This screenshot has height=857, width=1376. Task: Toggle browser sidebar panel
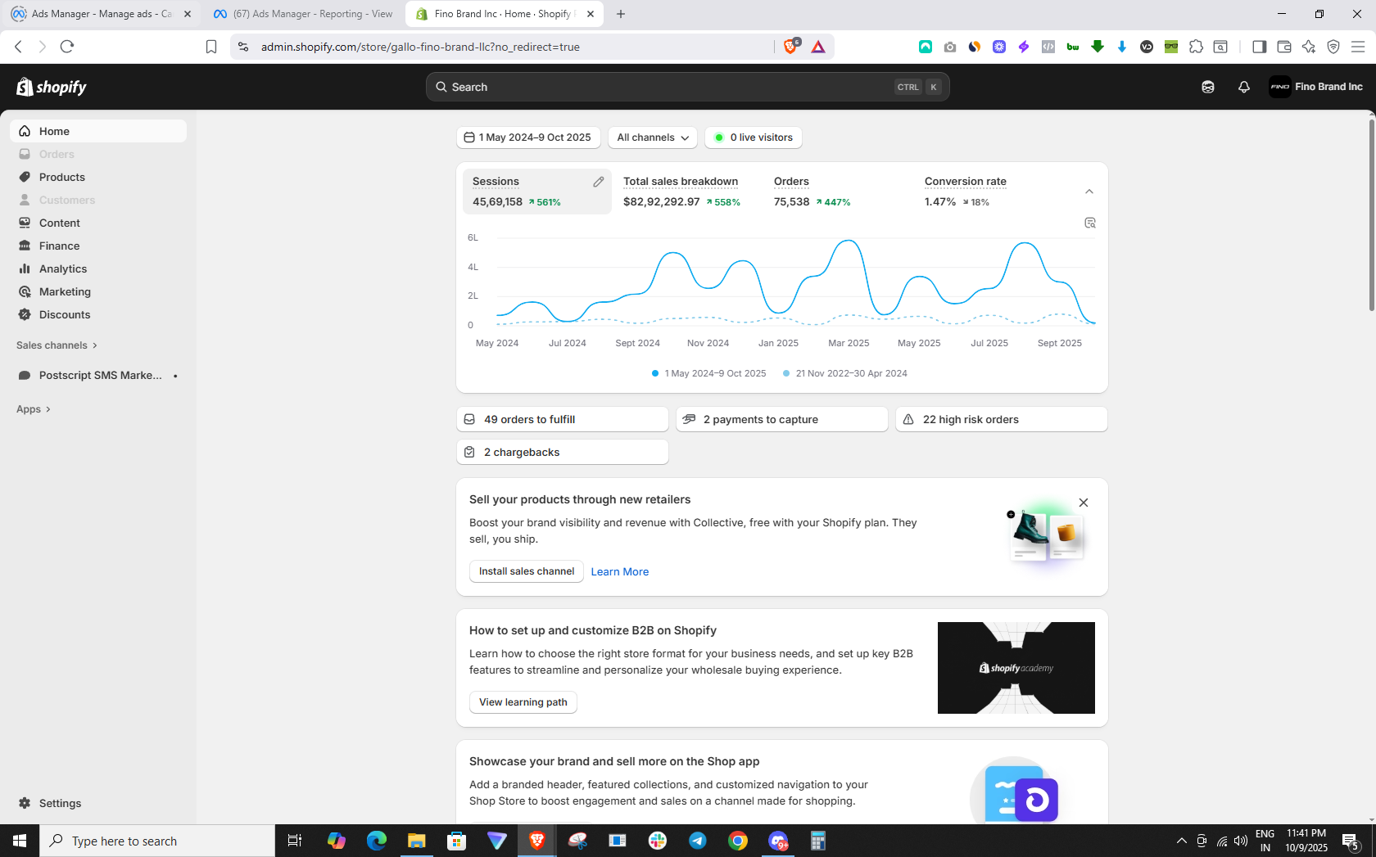click(x=1260, y=47)
